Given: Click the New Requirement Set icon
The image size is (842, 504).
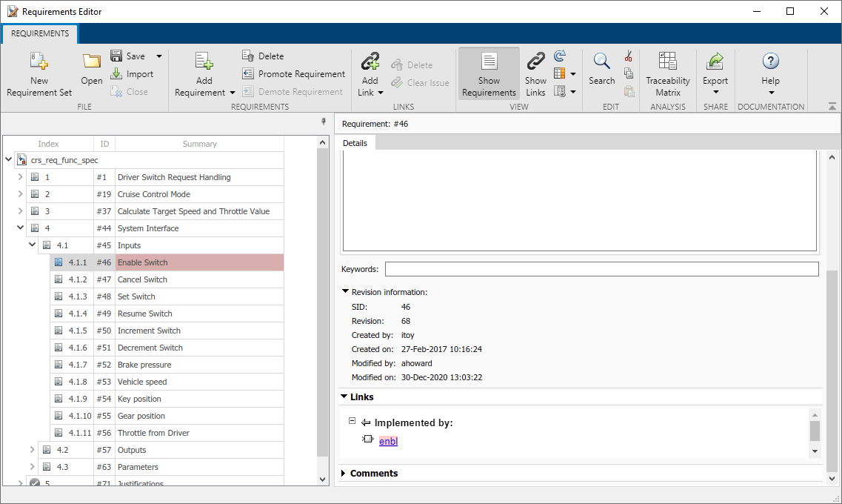Looking at the screenshot, I should point(39,62).
